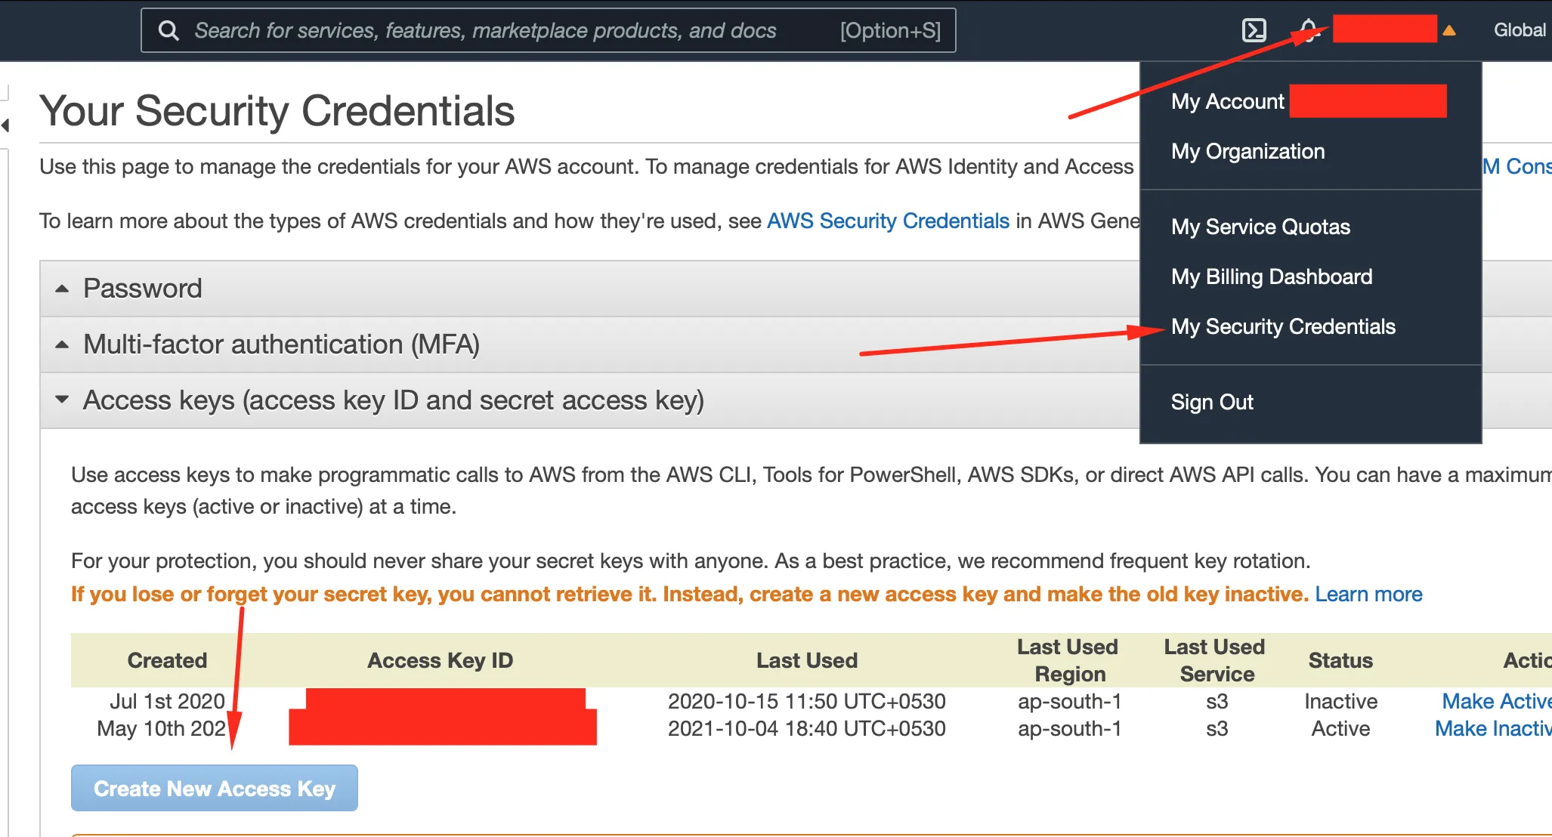The image size is (1552, 837).
Task: Open the Global region selector
Action: 1519,30
